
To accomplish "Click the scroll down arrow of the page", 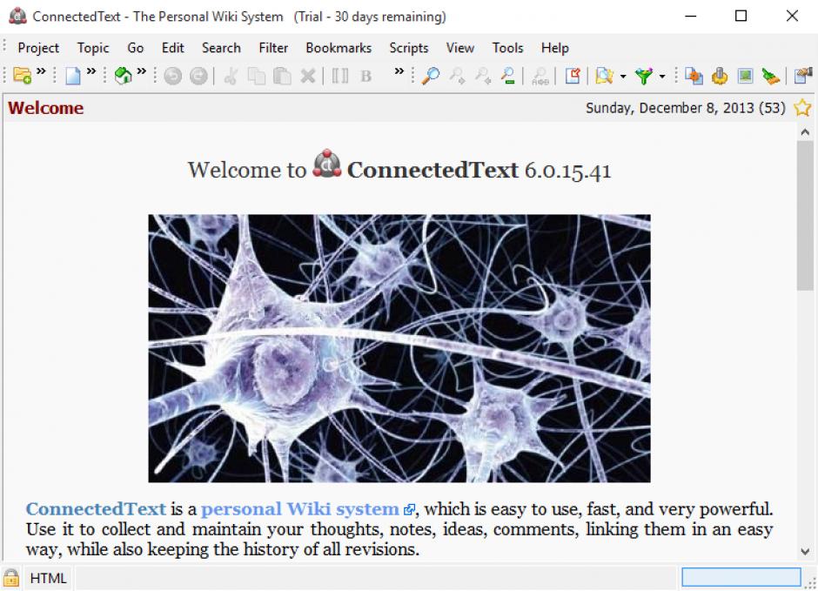I will coord(805,551).
